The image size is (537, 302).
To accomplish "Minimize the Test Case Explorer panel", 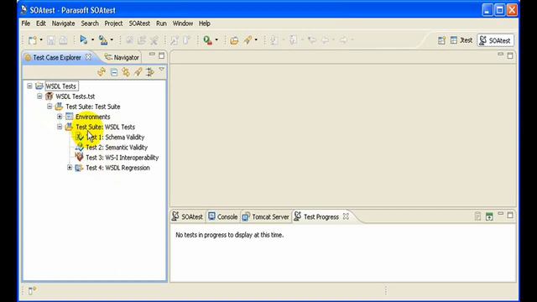I will coord(152,55).
